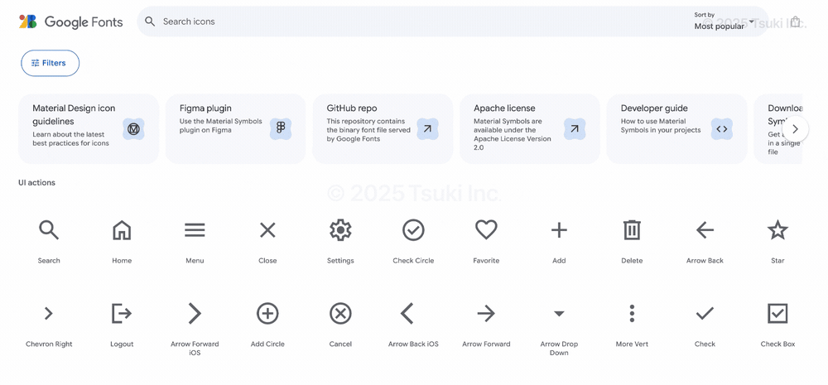
Task: Open the Figma plugin card
Action: (x=235, y=129)
